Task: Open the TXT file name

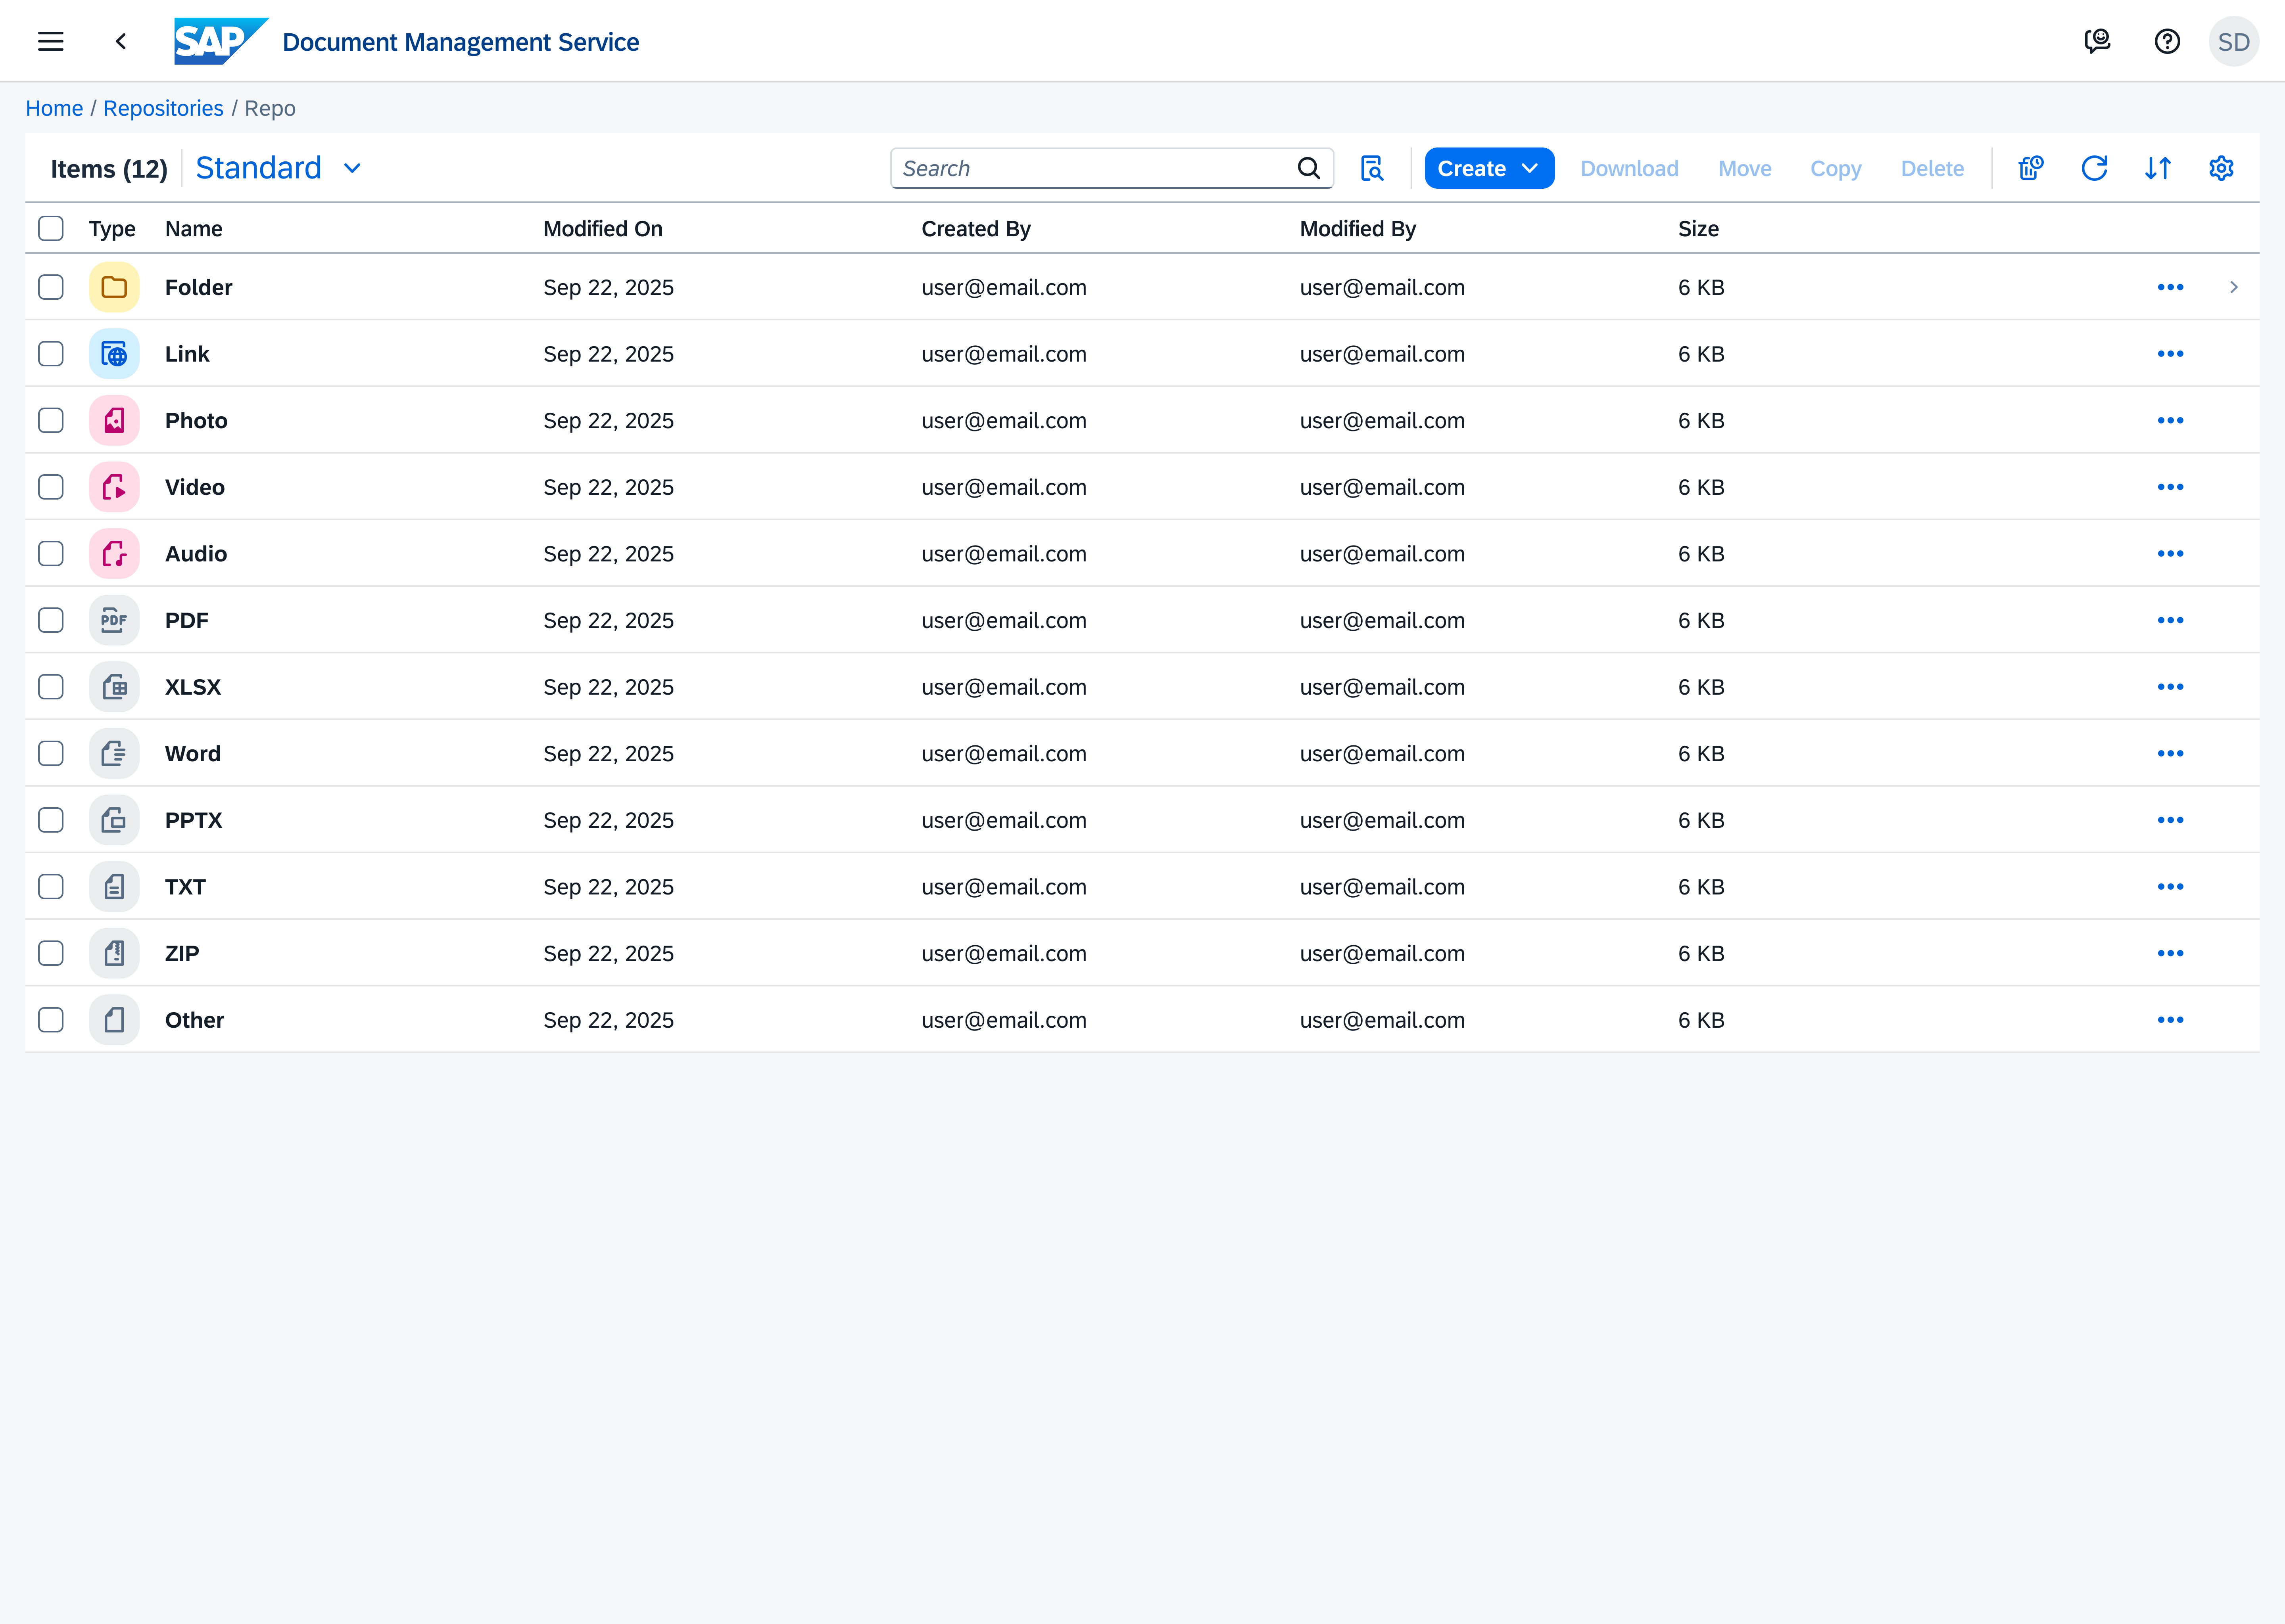Action: coord(185,887)
